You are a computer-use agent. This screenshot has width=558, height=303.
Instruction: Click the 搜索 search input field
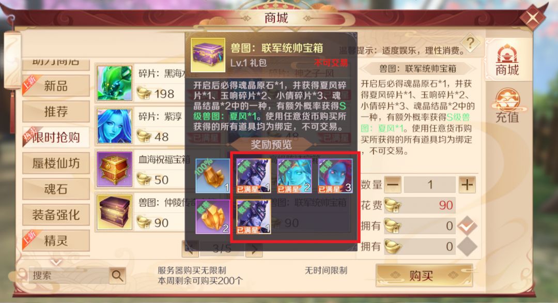click(69, 275)
